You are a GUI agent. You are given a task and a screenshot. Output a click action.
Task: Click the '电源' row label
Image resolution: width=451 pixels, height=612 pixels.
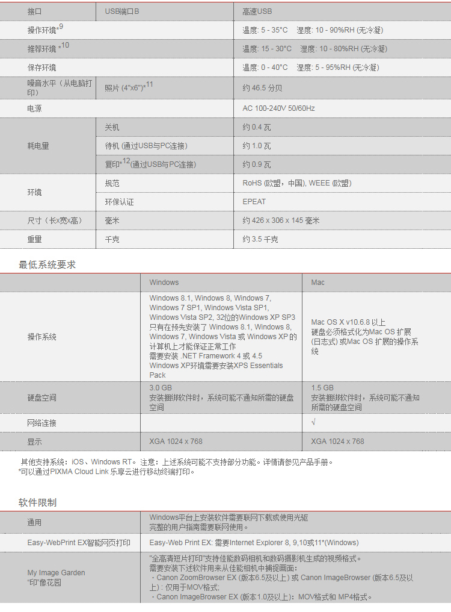point(34,109)
